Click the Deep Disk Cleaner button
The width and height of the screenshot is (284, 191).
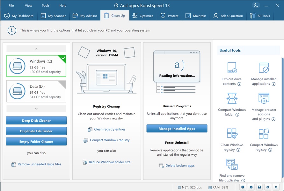point(36,120)
